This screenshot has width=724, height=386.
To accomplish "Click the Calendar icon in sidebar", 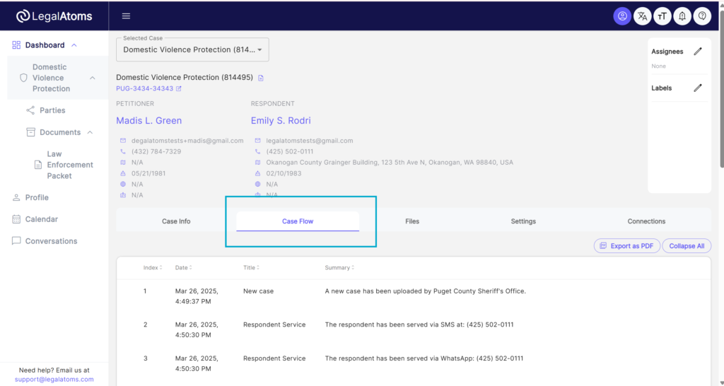I will (16, 219).
